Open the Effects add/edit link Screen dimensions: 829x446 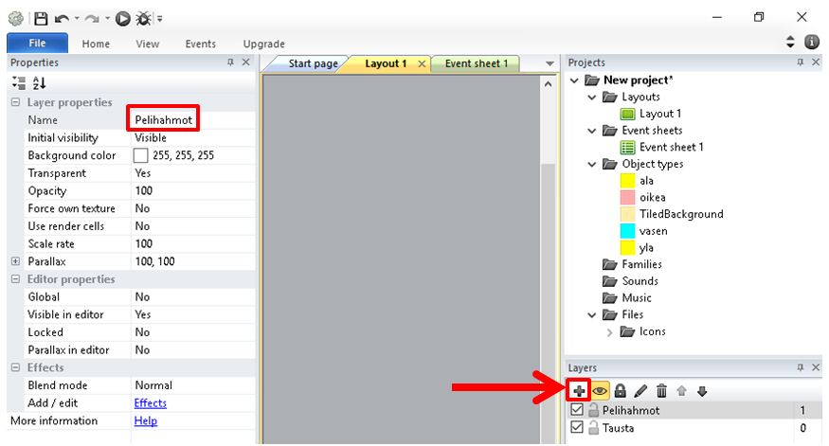150,403
